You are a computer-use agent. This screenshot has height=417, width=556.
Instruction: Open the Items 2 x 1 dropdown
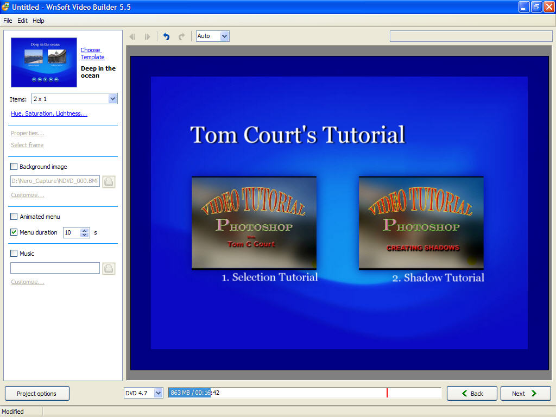tap(113, 99)
